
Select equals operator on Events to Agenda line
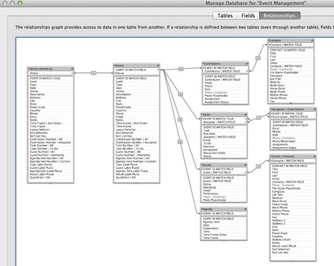coord(180,142)
